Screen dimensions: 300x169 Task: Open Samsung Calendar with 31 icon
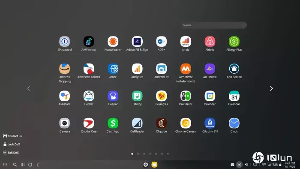pyautogui.click(x=234, y=96)
